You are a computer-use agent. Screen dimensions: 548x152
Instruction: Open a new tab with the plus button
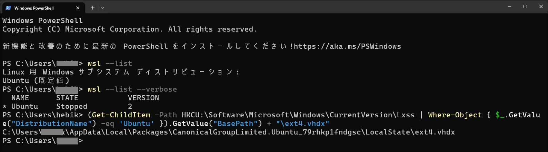[x=92, y=8]
